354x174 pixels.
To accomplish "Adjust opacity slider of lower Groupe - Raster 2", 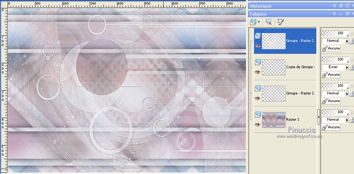I will [x=335, y=86].
